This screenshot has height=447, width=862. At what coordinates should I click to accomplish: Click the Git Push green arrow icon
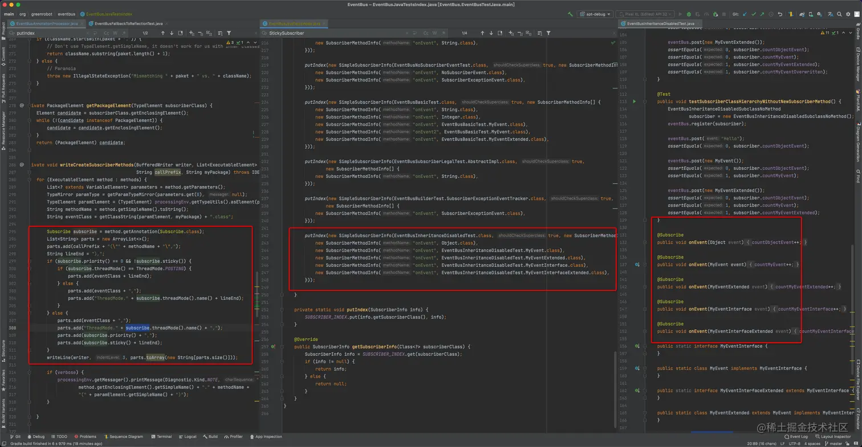762,14
